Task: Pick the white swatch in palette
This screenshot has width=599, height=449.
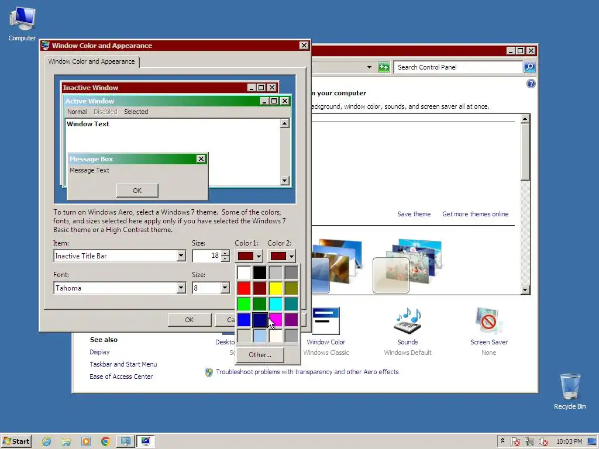Action: click(x=244, y=272)
